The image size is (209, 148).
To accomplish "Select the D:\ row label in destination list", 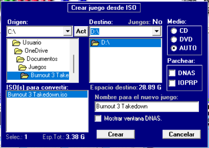I will (106, 43).
